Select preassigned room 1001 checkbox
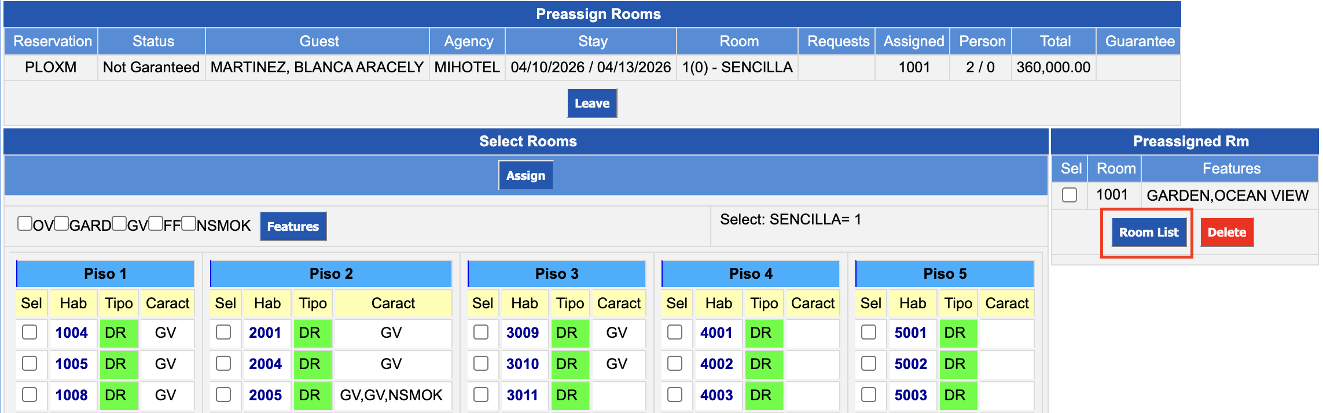This screenshot has height=413, width=1323. (x=1070, y=195)
